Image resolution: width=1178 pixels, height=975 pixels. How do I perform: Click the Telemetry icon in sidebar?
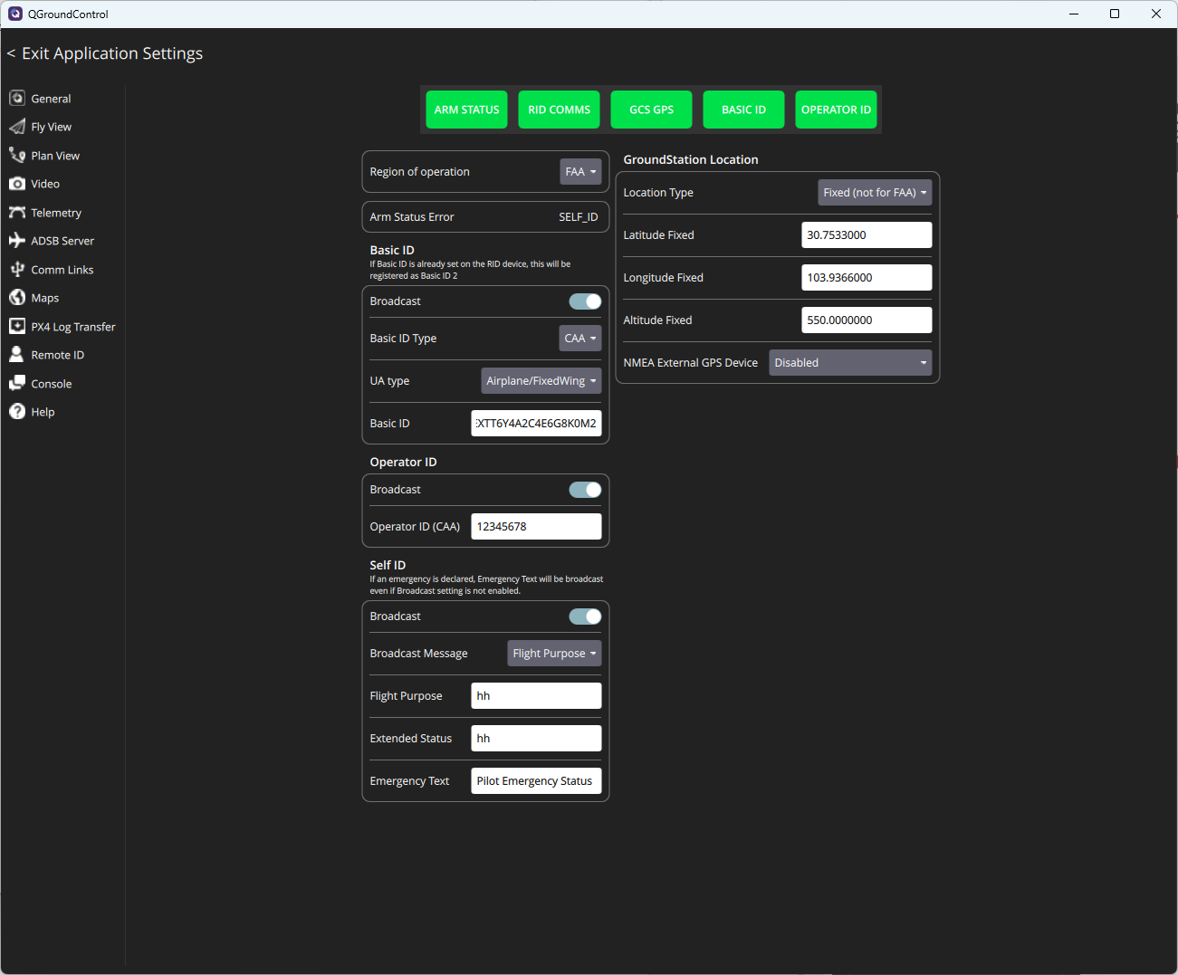(17, 212)
